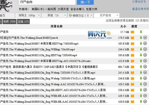This screenshot has width=149, height=105.
Task: Close the 黑镜 720 tab
Action: (65, 15)
